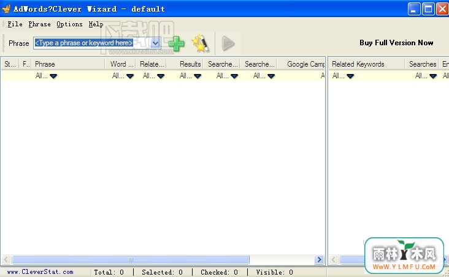The image size is (449, 277).
Task: Click the Total: 0 status text
Action: pos(109,272)
